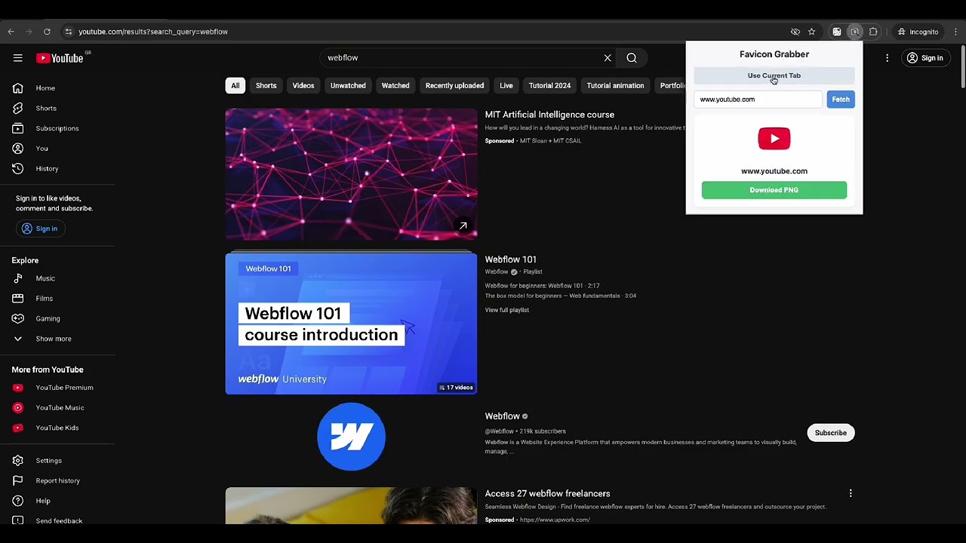The height and width of the screenshot is (543, 966).
Task: Select the All filter chip
Action: pos(235,85)
